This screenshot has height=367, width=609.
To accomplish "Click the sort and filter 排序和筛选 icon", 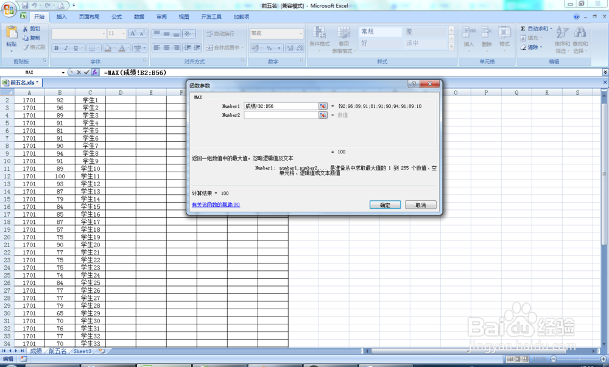I will 562,33.
